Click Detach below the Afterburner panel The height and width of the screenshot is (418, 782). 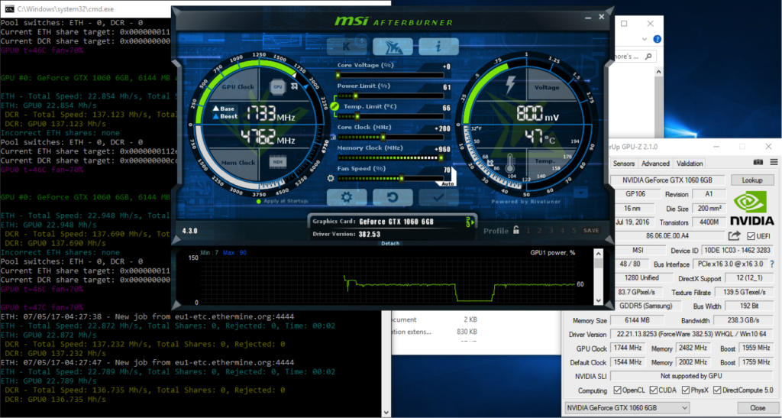pos(390,244)
